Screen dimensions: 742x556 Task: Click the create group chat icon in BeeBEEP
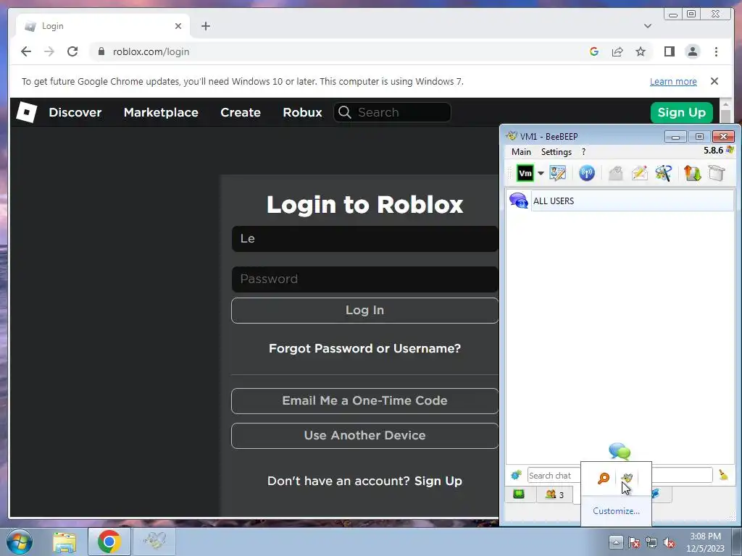[664, 173]
